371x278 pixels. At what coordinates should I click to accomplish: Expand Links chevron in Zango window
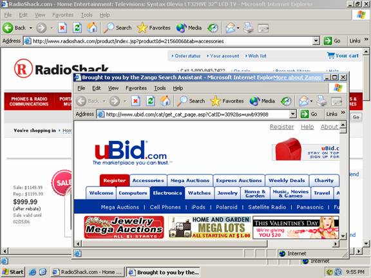(343, 113)
